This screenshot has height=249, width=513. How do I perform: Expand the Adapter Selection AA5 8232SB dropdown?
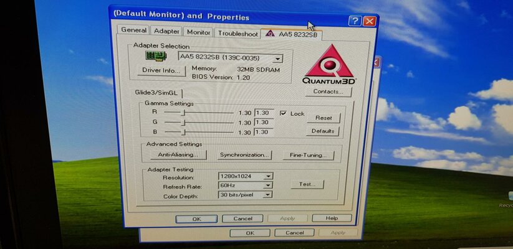(x=277, y=59)
